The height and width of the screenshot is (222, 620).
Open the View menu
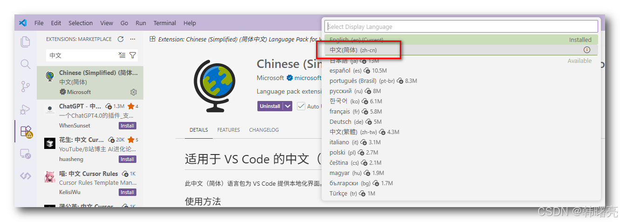coord(107,23)
